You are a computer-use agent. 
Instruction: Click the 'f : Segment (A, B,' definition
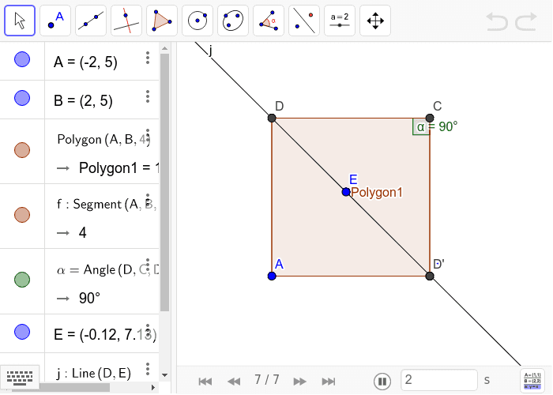point(107,204)
